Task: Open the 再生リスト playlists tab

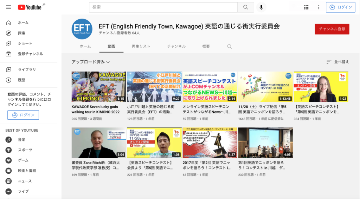Action: pyautogui.click(x=141, y=46)
